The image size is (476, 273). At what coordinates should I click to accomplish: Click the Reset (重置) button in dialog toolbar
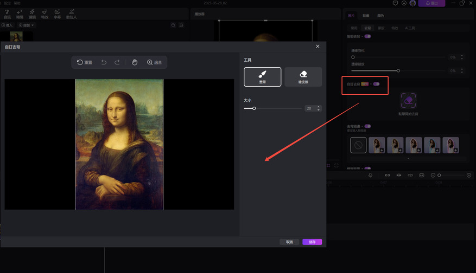point(84,62)
